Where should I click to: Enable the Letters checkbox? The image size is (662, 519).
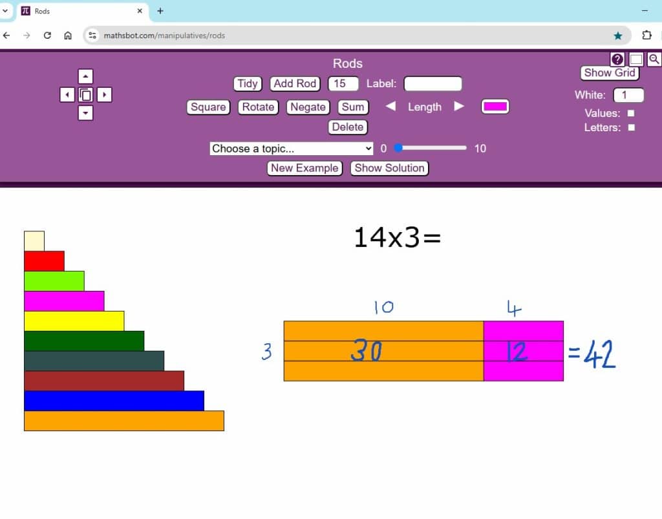630,127
